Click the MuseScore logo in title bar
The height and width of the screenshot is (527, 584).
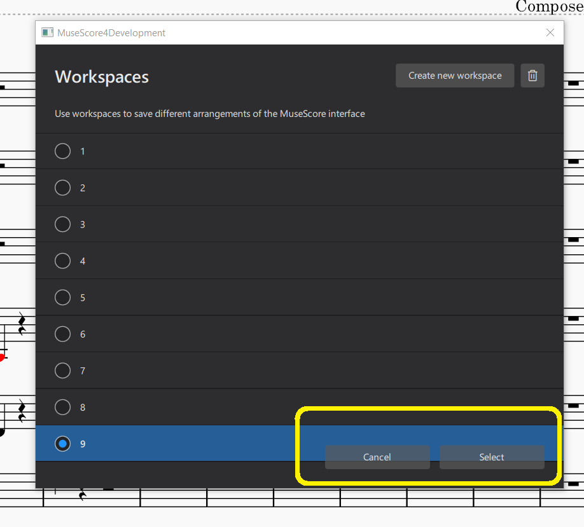tap(47, 32)
